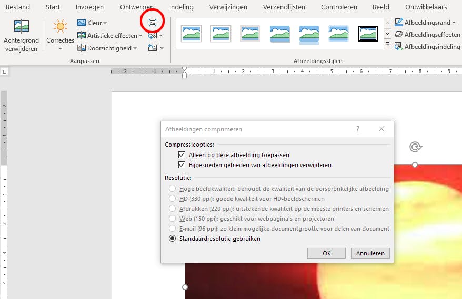Click Annuleren in compress dialog
Image resolution: width=462 pixels, height=299 pixels.
[x=370, y=253]
